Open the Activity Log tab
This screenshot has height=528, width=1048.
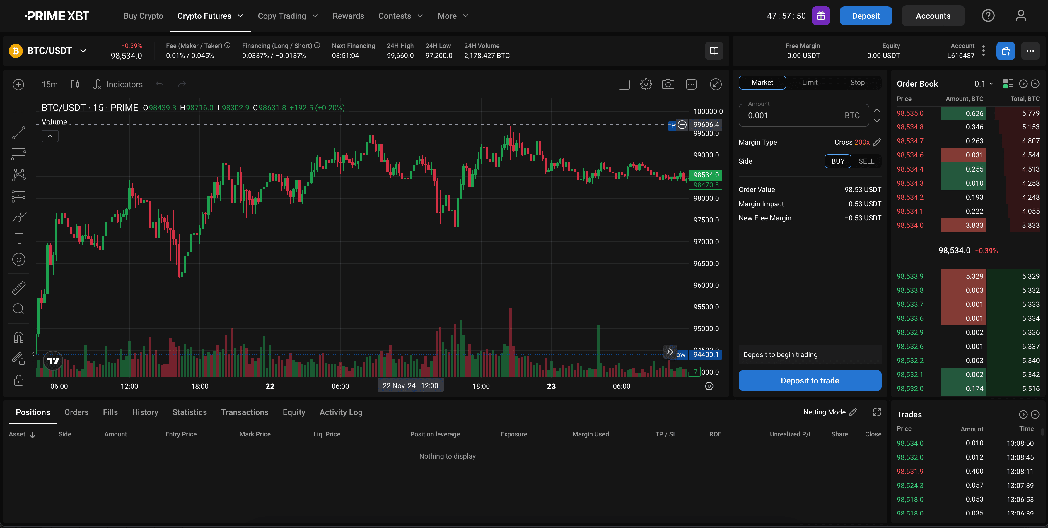[x=341, y=412]
